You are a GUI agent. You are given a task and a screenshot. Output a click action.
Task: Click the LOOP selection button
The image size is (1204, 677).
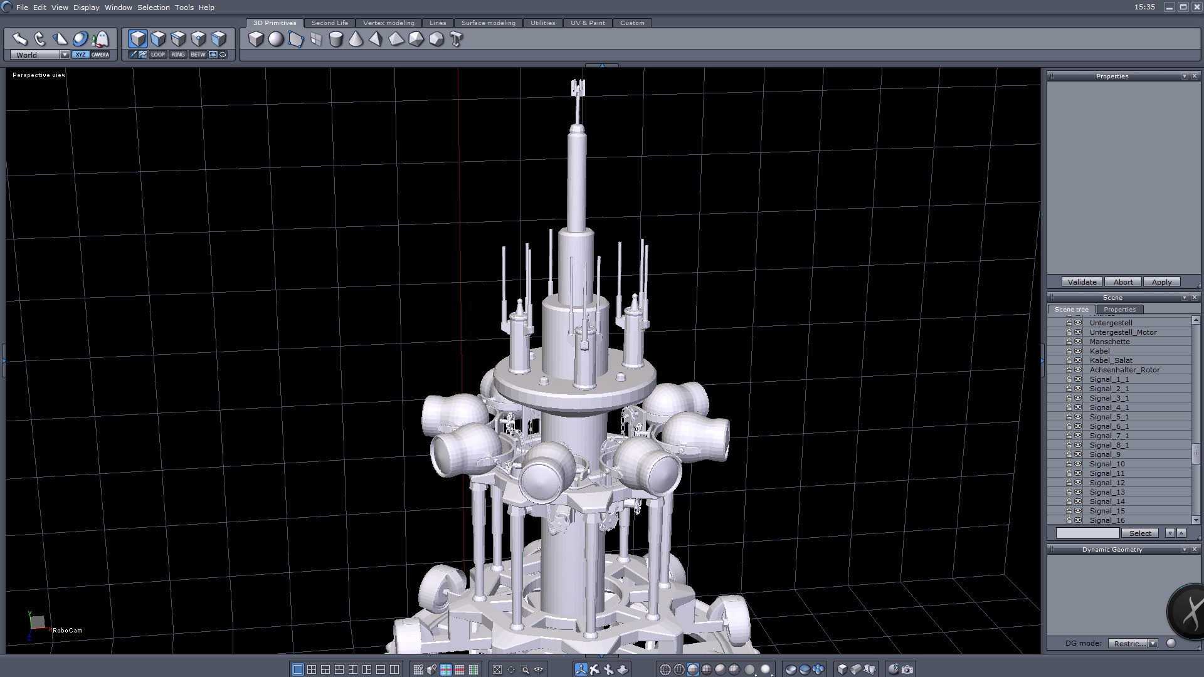[x=157, y=55]
